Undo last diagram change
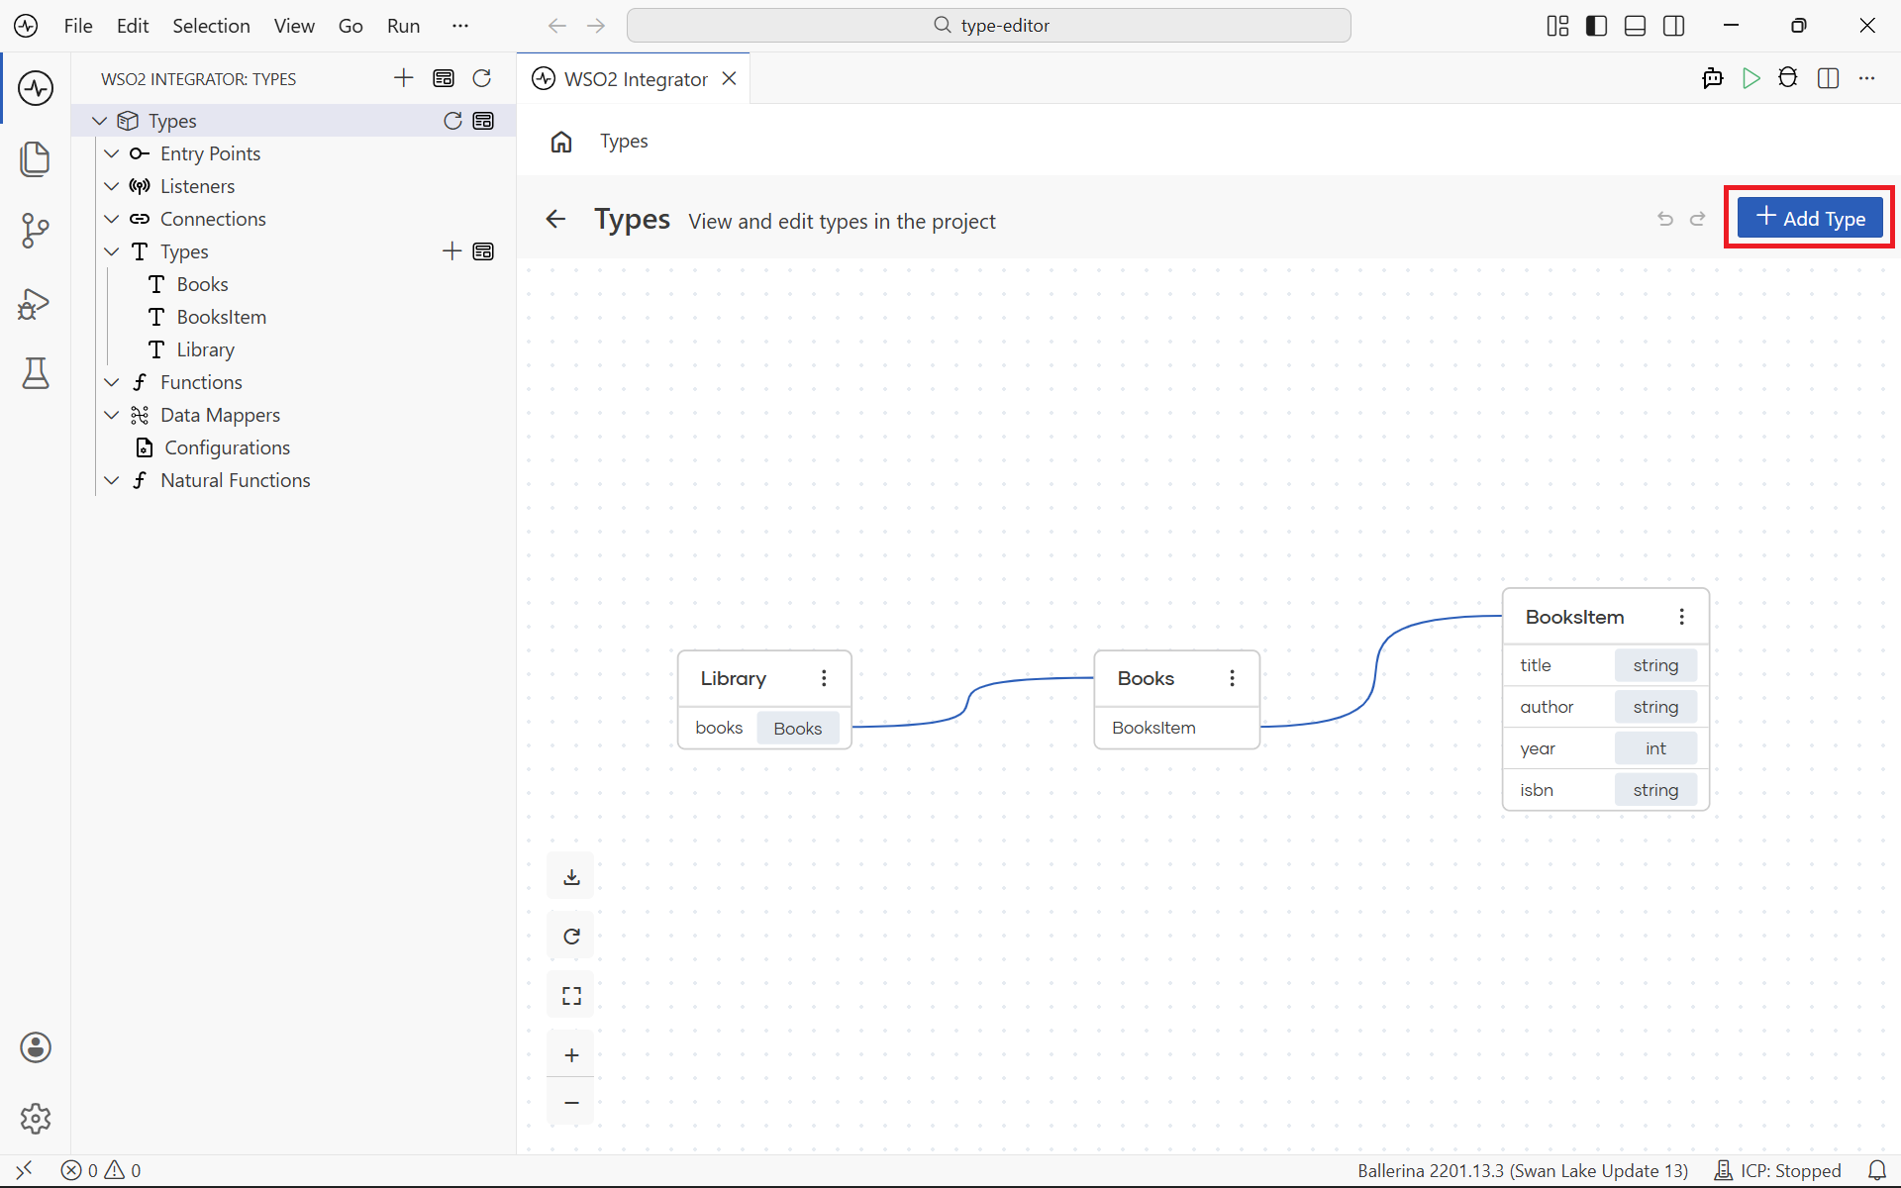1901x1188 pixels. click(x=1665, y=219)
